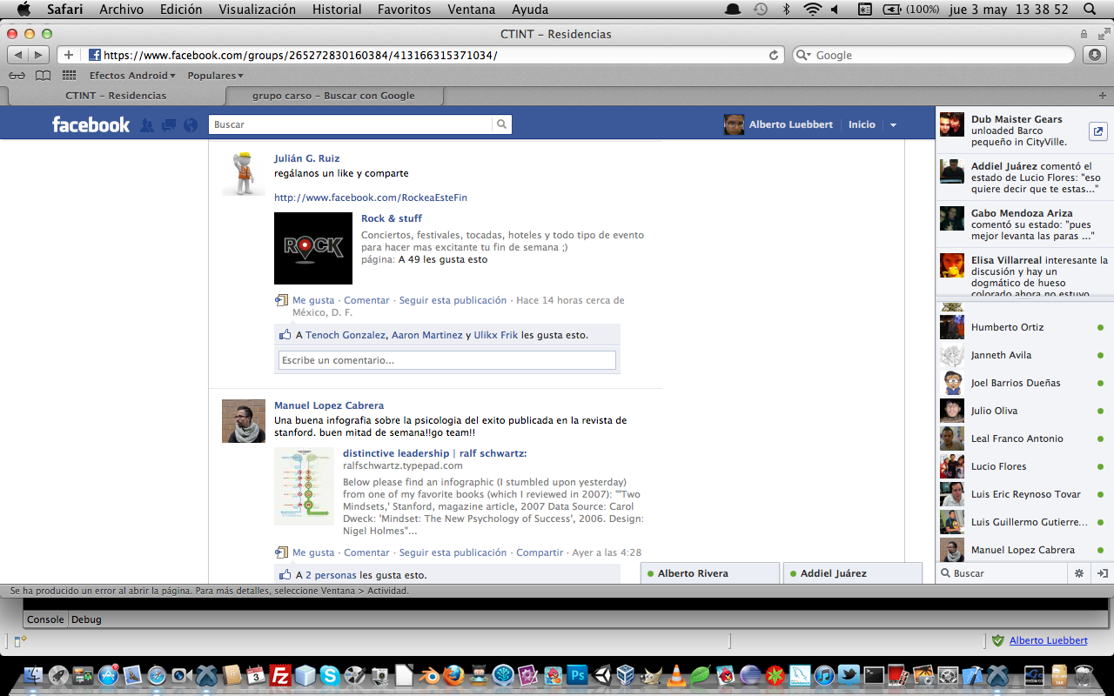Open the Reading List glasses icon

(17, 76)
